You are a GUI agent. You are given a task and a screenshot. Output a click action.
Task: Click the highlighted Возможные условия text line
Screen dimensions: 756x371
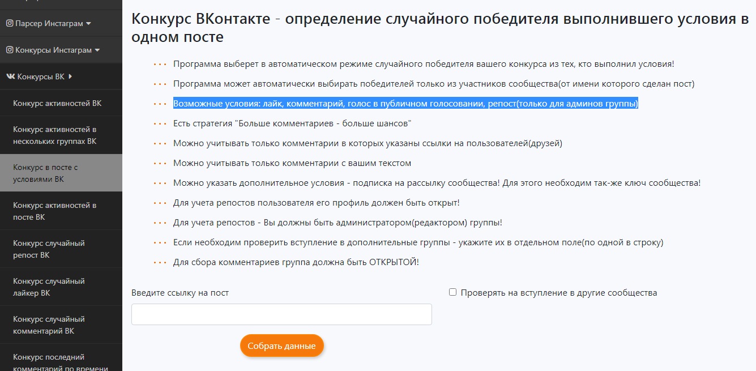(405, 104)
